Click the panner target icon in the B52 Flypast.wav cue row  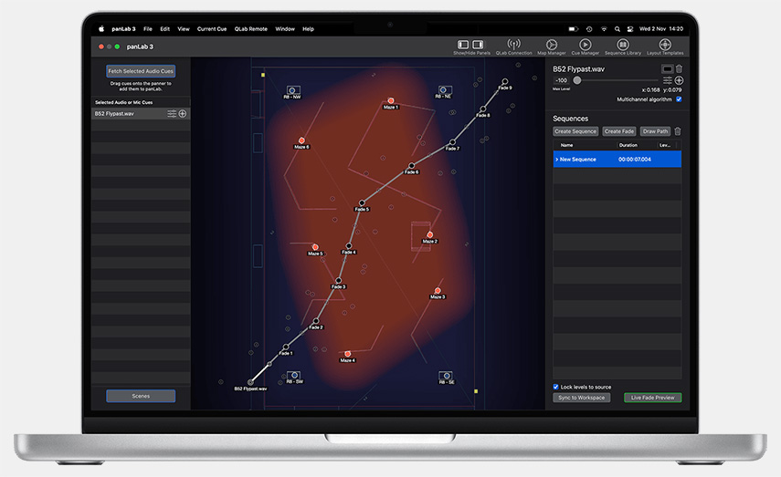(183, 114)
